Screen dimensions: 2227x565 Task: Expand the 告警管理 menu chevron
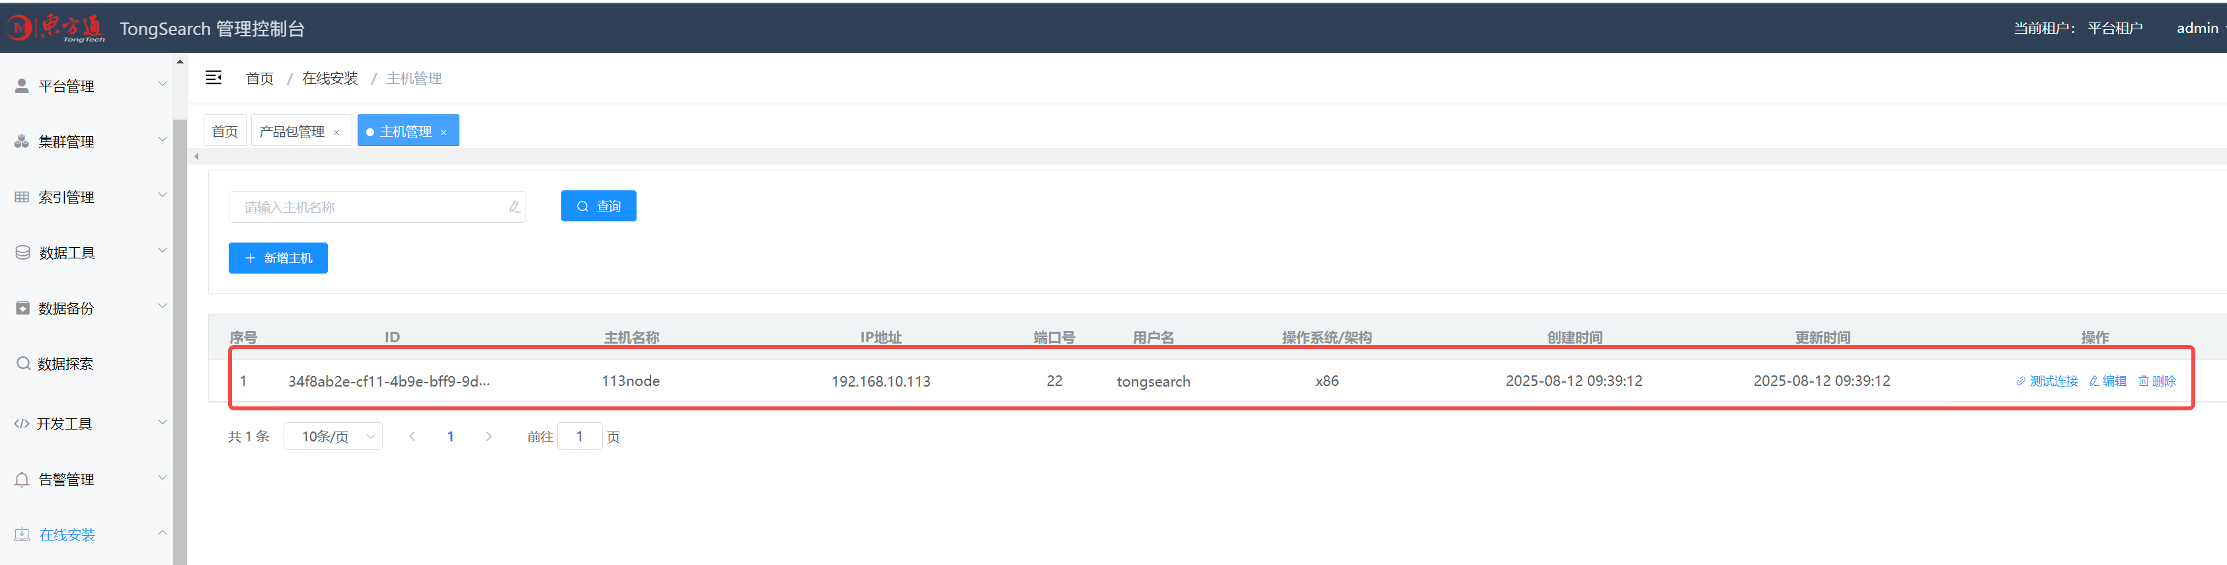(x=162, y=477)
